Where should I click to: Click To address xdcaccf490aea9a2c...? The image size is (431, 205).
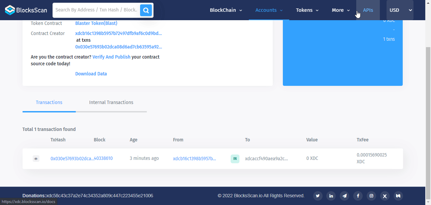click(266, 159)
